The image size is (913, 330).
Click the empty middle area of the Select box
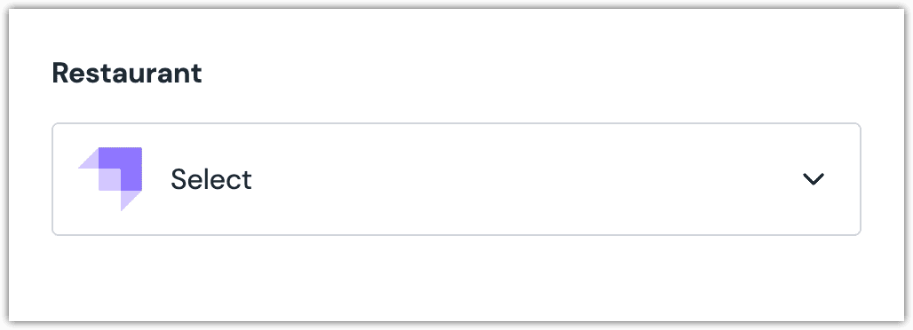tap(524, 179)
